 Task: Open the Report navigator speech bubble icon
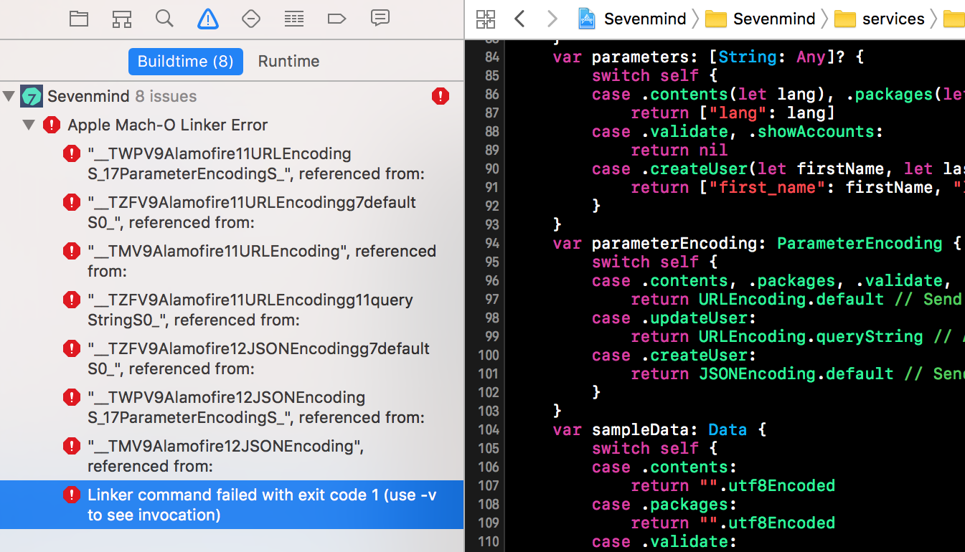(x=380, y=19)
